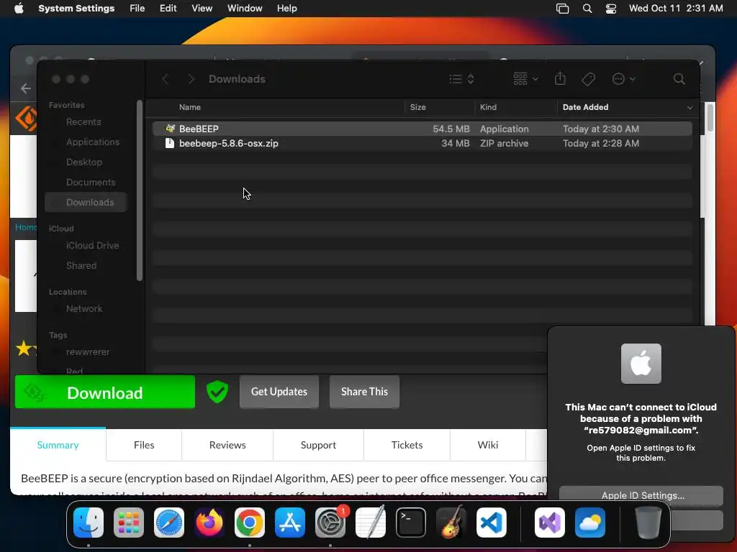Sort by Name column header
Image resolution: width=737 pixels, height=552 pixels.
[x=189, y=108]
